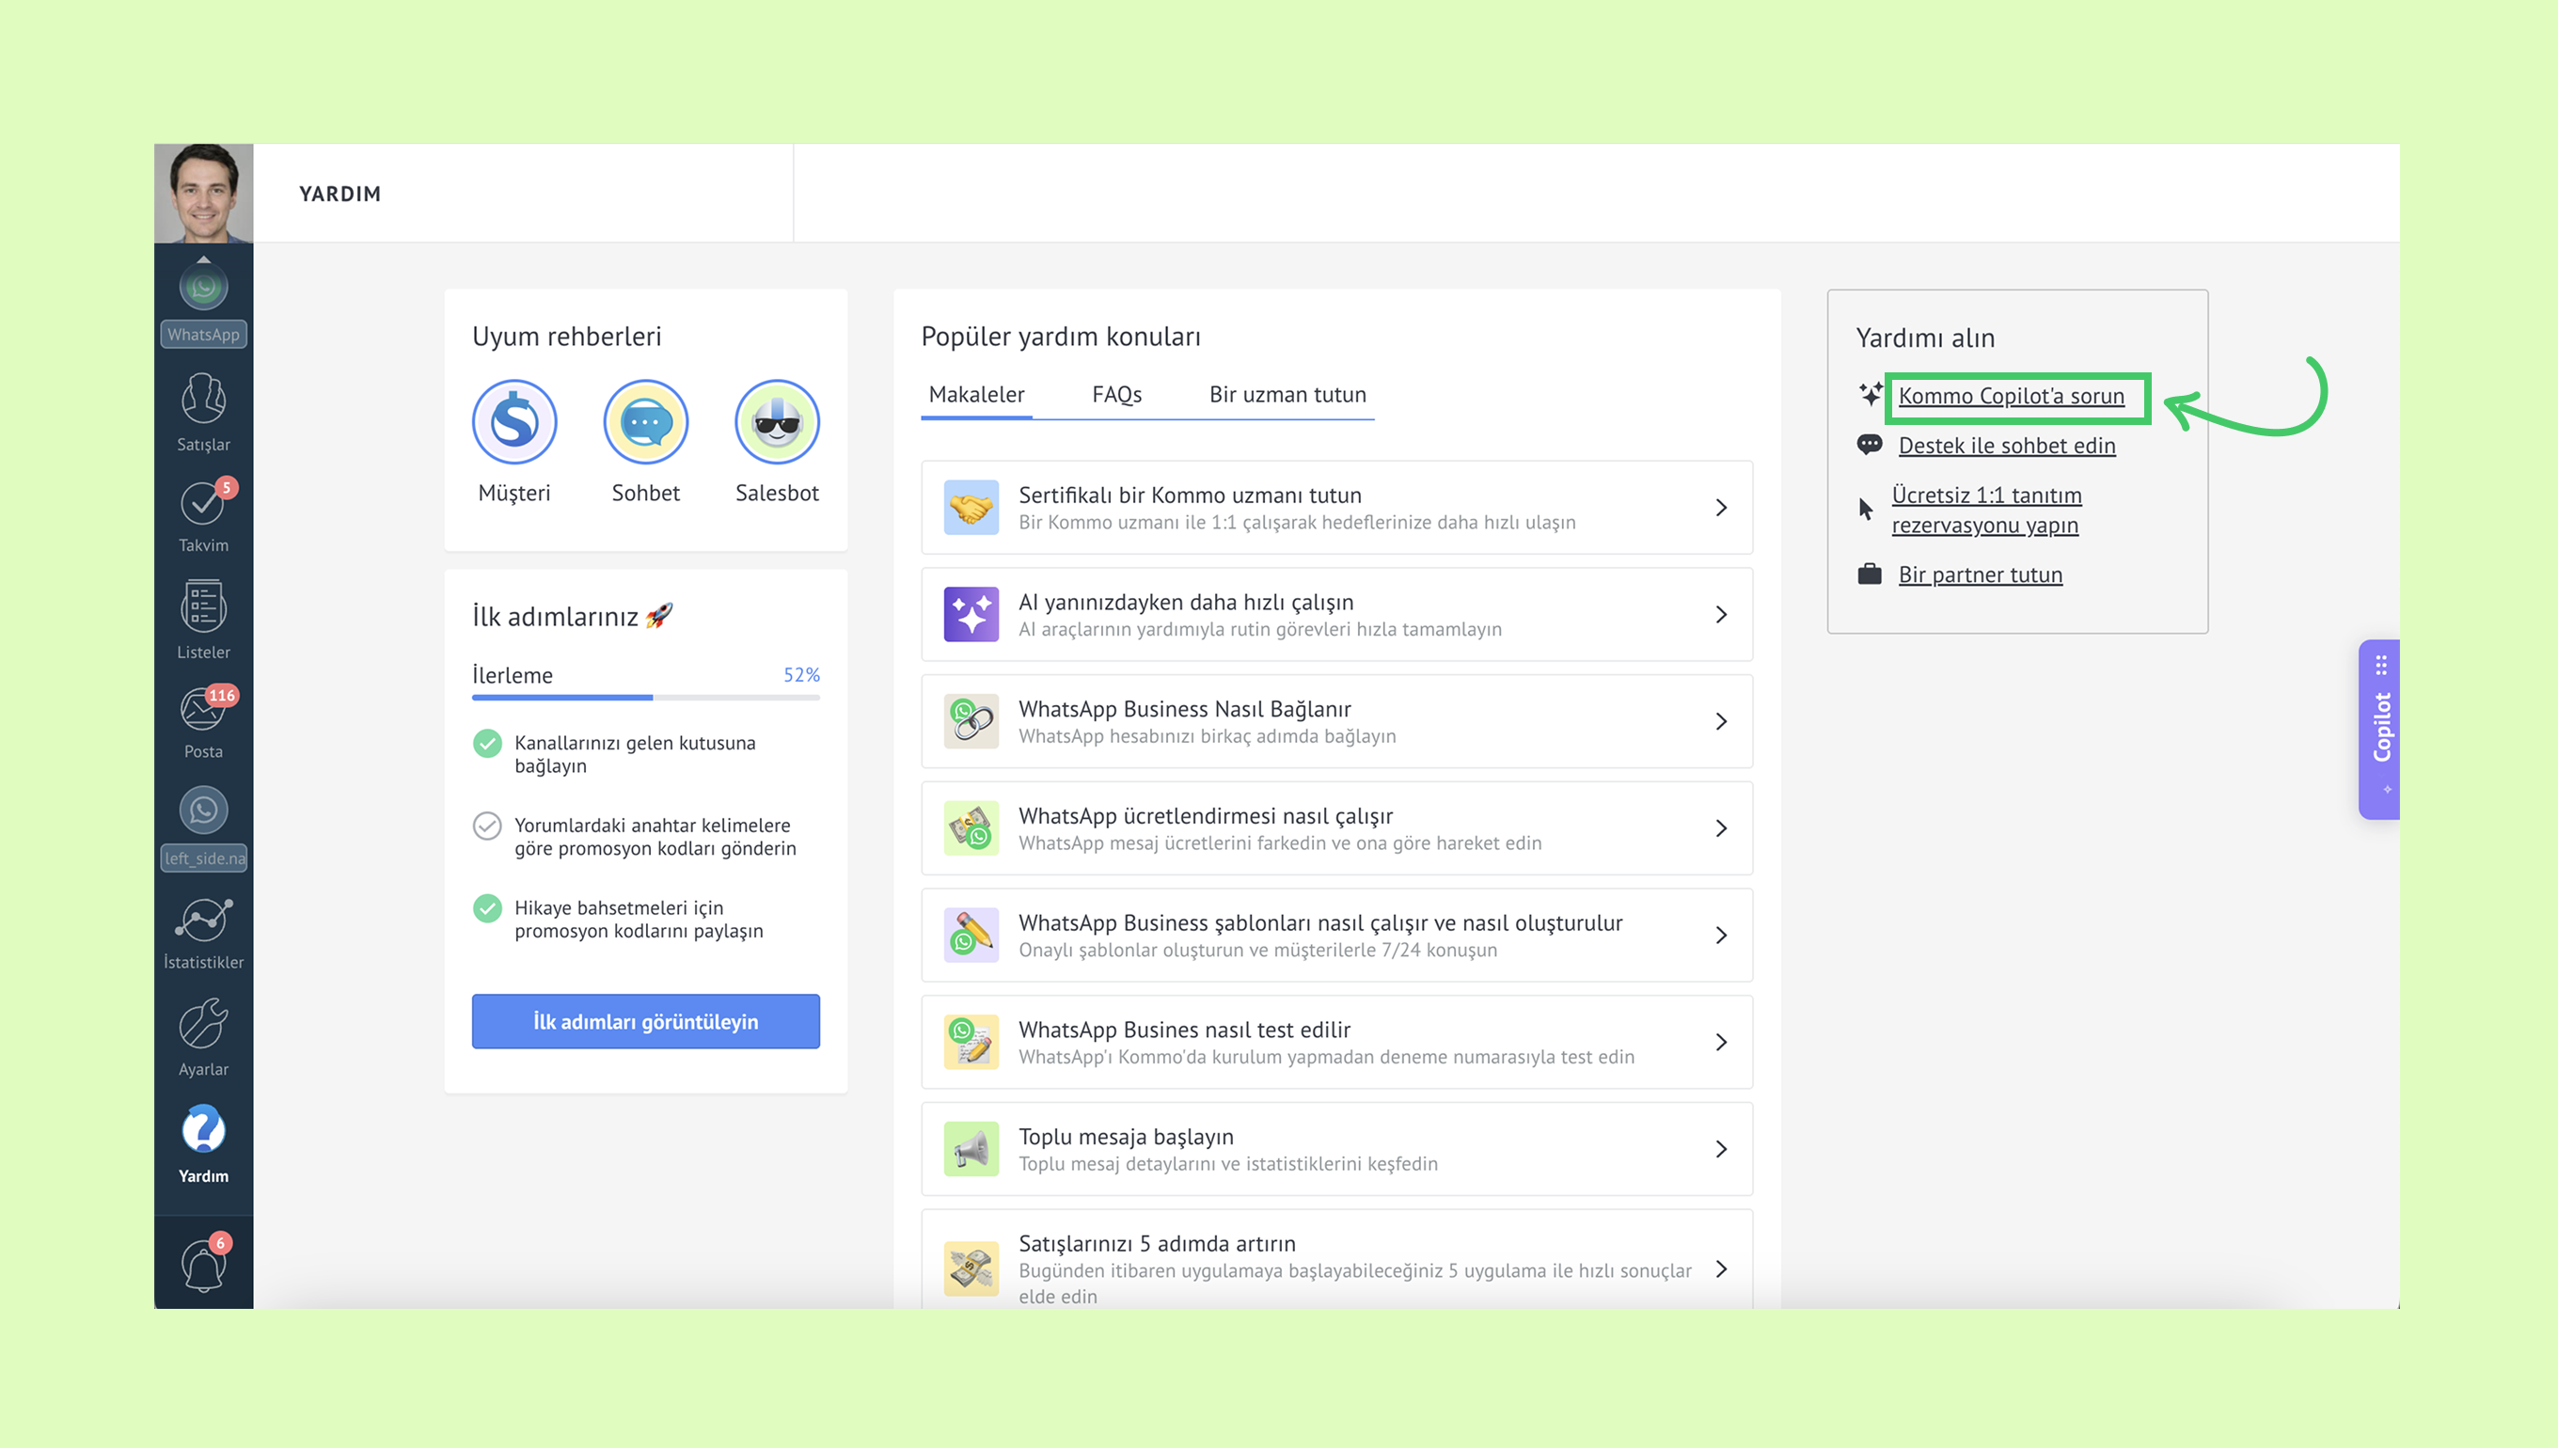The width and height of the screenshot is (2558, 1448).
Task: Check the 'Yorumlardaki anahtar kelimelere' step circle
Action: 487,826
